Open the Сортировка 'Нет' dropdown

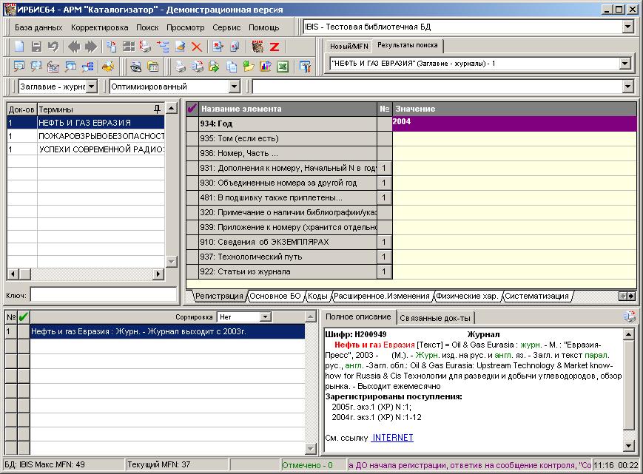click(266, 316)
